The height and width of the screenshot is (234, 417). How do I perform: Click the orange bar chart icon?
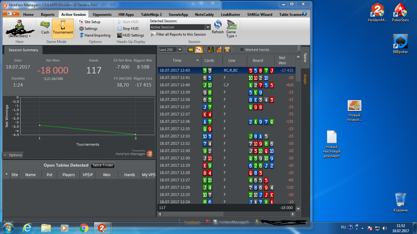[219, 49]
